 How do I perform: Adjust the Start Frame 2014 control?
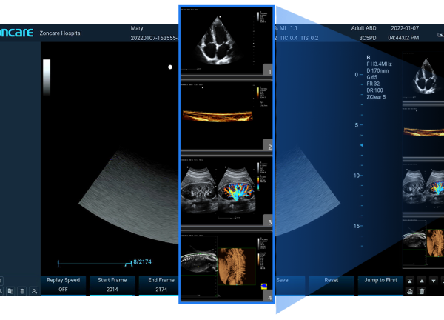tap(112, 285)
